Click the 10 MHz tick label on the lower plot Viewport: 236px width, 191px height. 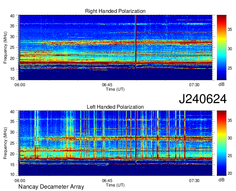tap(12, 174)
